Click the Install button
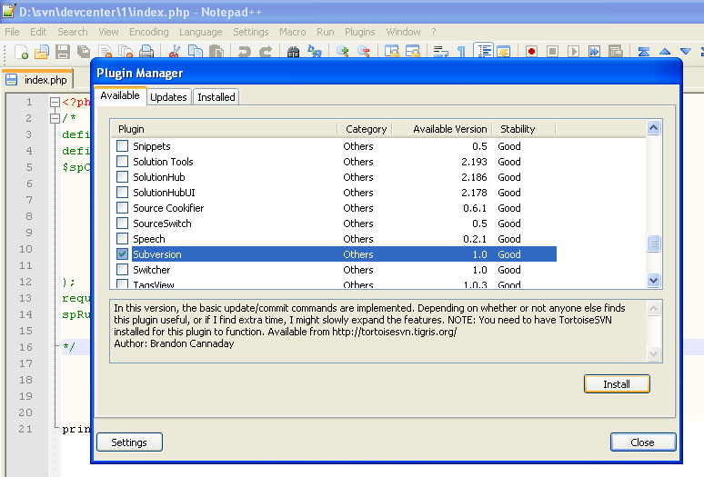 617,384
